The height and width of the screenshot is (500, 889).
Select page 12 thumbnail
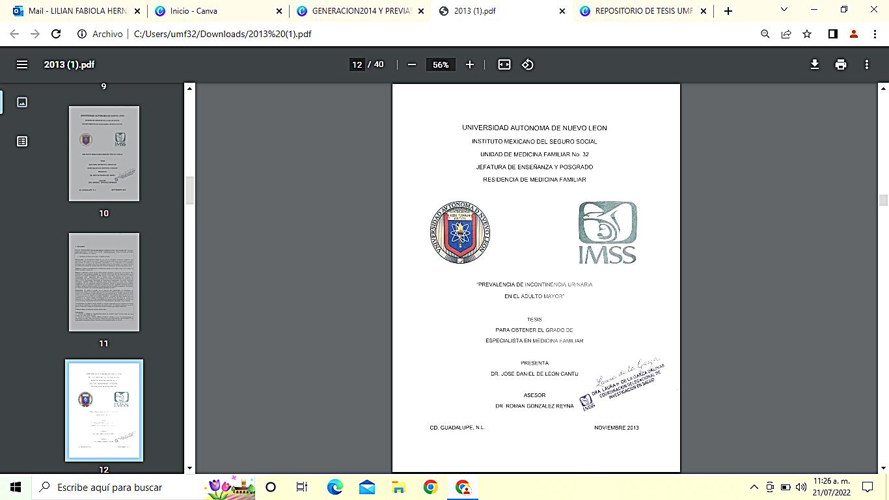(x=104, y=411)
